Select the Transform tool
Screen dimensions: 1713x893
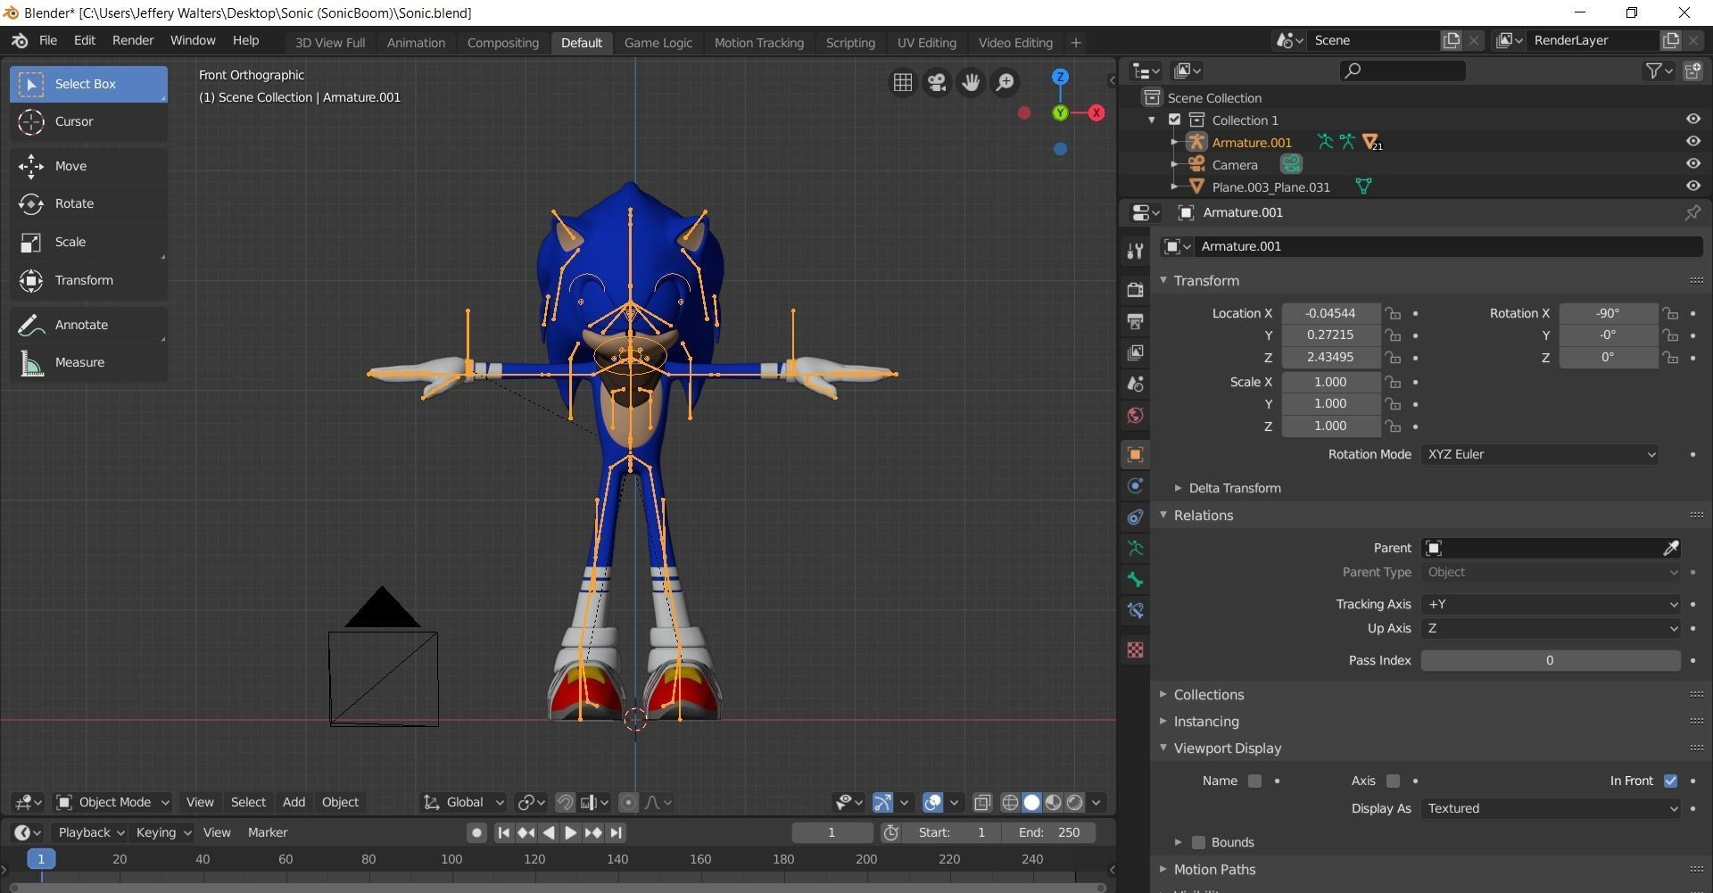pyautogui.click(x=87, y=280)
